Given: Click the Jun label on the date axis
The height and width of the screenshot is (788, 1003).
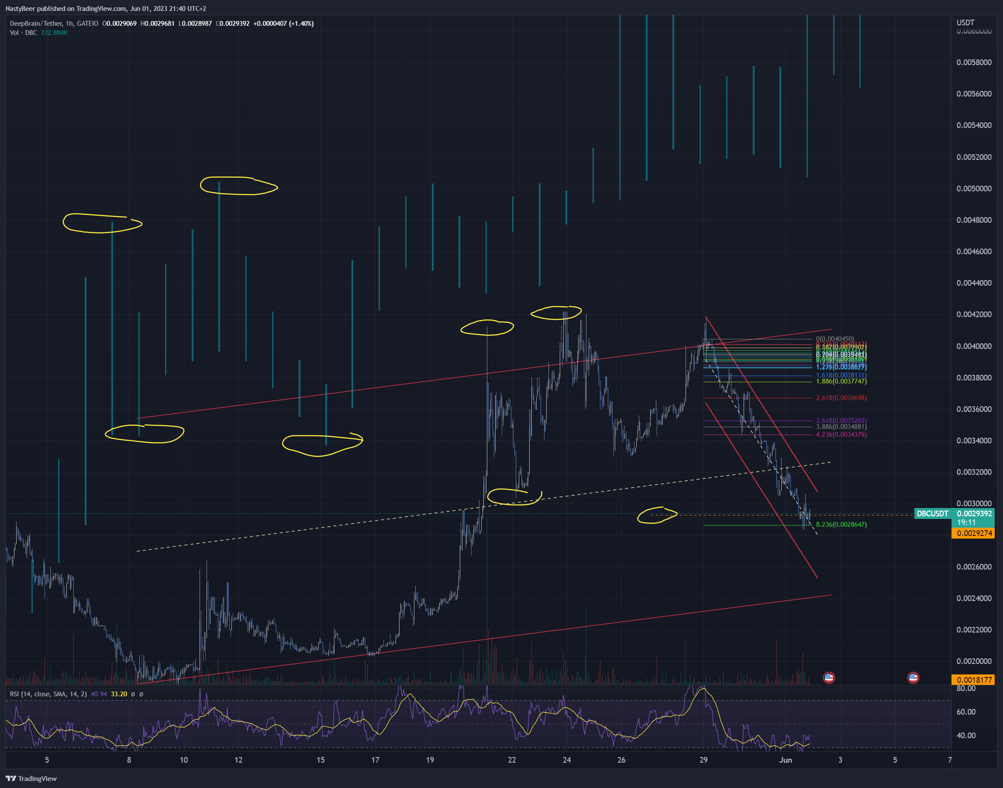Looking at the screenshot, I should [786, 760].
